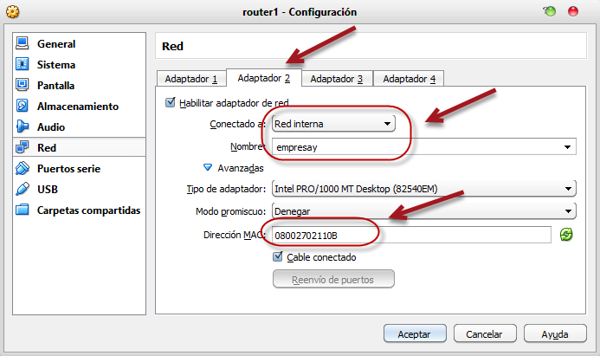Select the Sistema chip icon
Viewport: 600px width, 356px height.
coord(23,65)
